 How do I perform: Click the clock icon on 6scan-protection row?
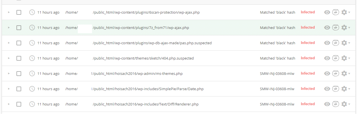pos(32,12)
